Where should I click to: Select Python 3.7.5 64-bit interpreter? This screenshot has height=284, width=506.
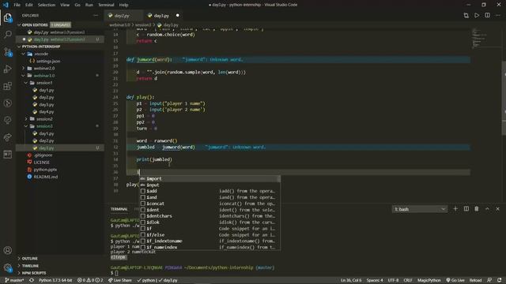coord(55,280)
